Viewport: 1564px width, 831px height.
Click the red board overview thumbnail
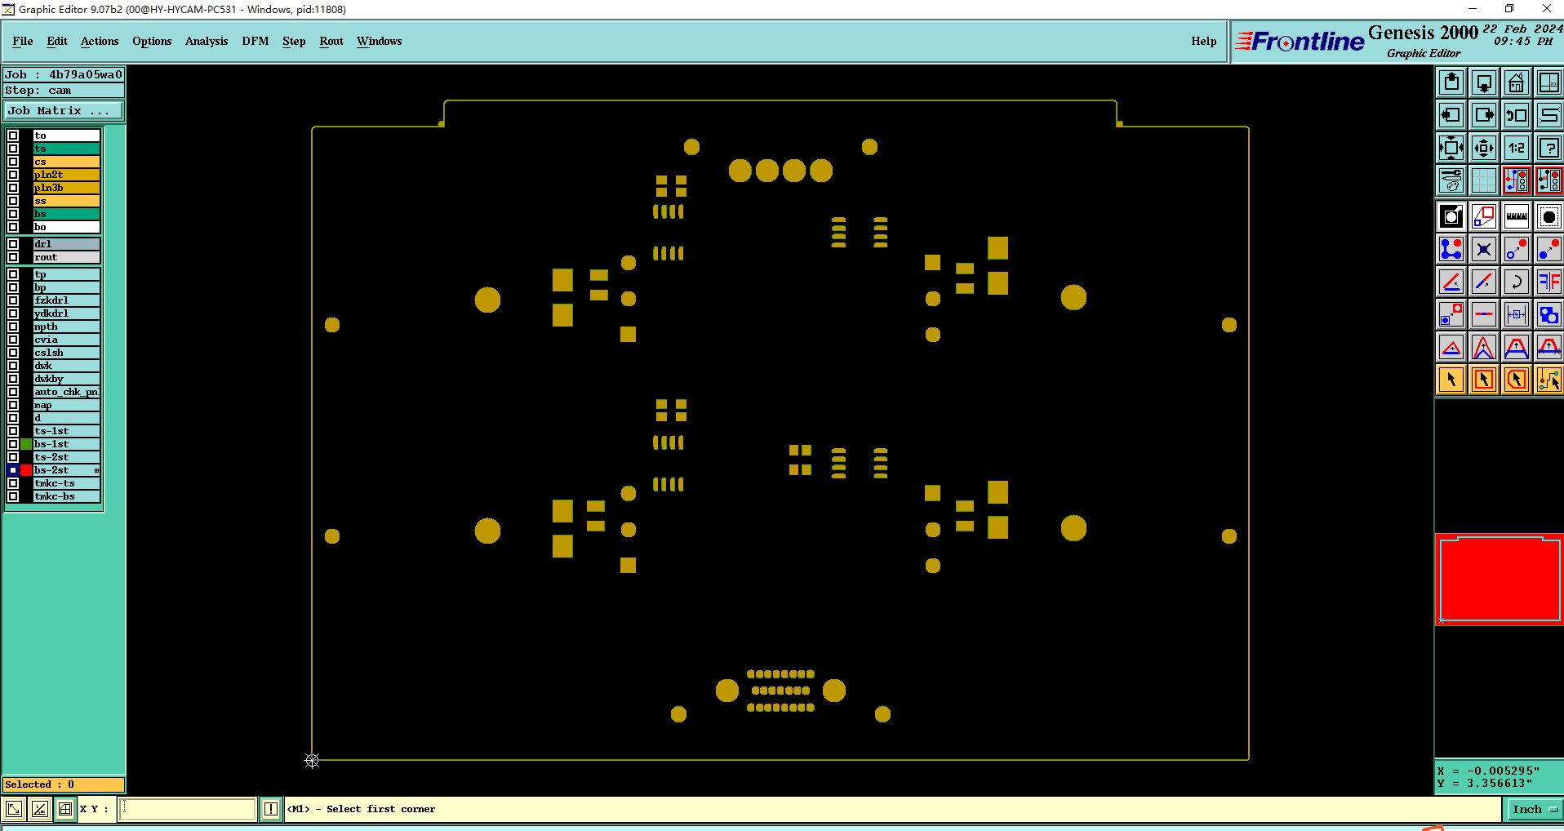1500,580
